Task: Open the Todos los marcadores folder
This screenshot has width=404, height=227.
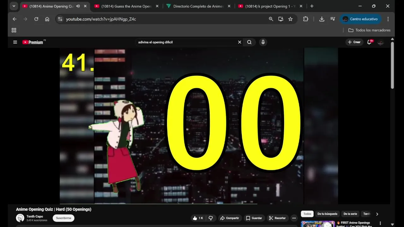Action: [x=369, y=30]
